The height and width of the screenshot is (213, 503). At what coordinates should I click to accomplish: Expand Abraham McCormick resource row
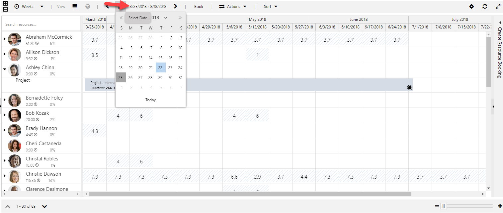click(x=5, y=39)
